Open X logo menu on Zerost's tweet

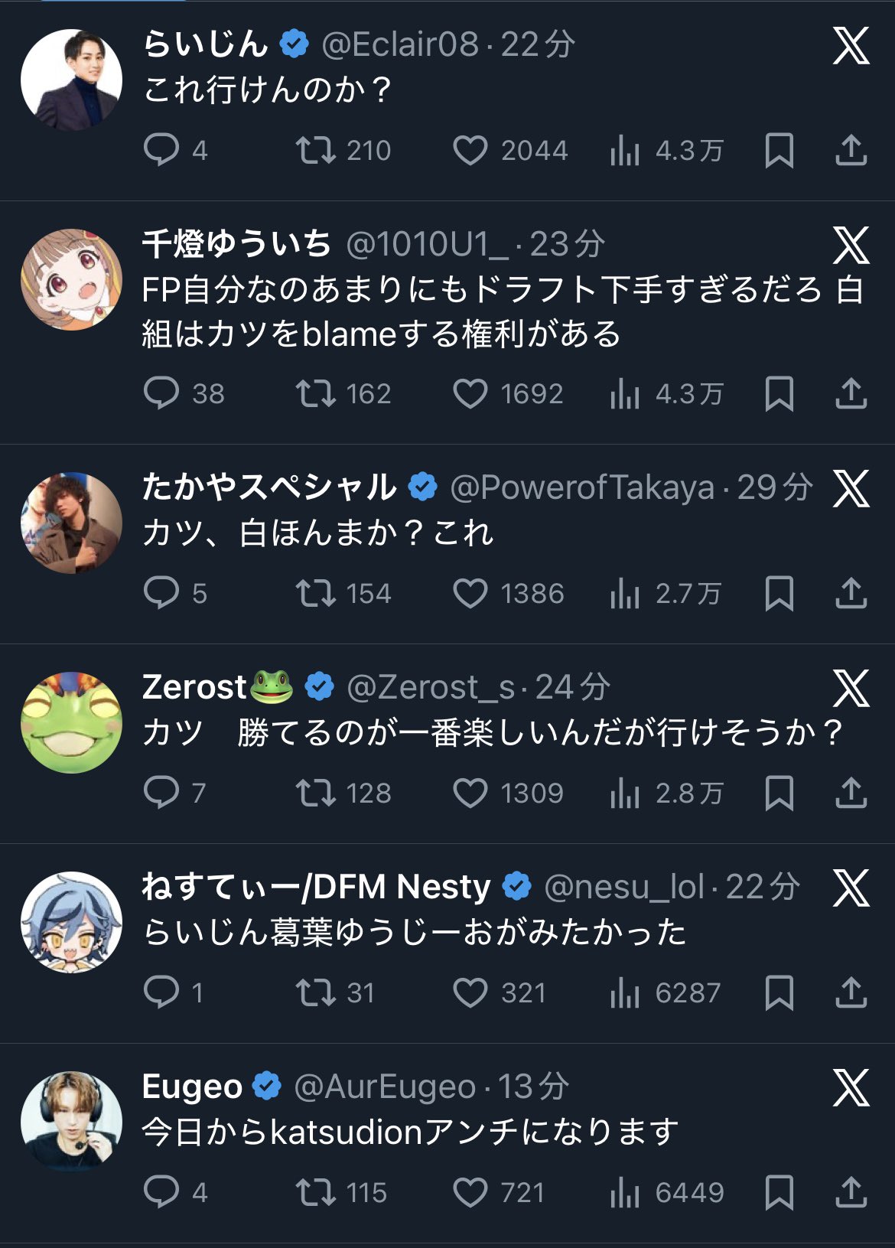click(851, 689)
